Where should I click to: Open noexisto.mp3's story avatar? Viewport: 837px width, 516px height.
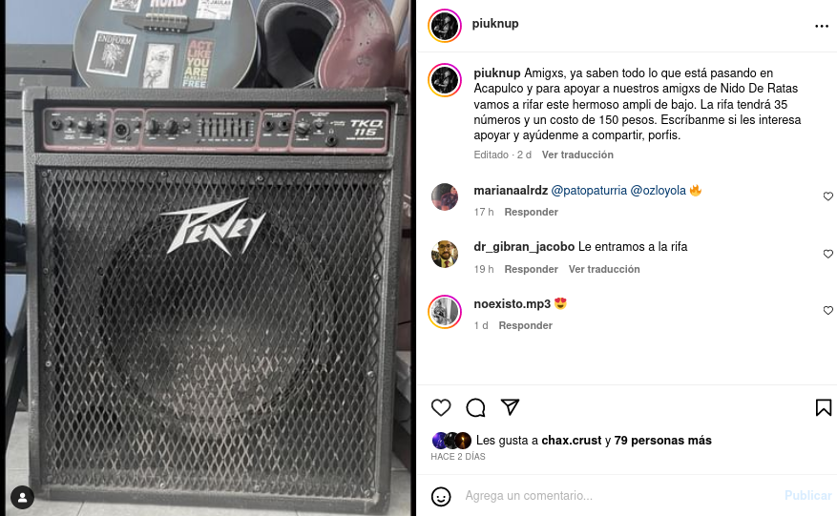pyautogui.click(x=445, y=312)
